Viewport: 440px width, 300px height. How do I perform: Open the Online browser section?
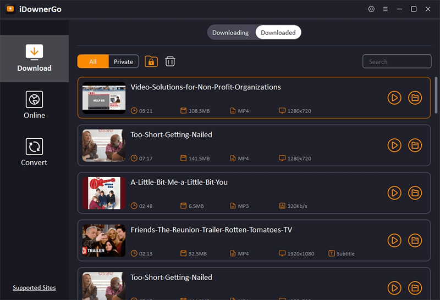pyautogui.click(x=34, y=105)
